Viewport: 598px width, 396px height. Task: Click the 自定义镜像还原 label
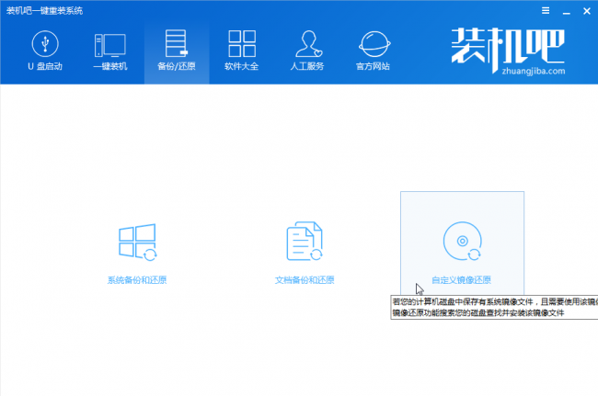(x=461, y=280)
